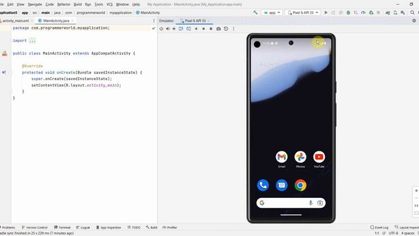This screenshot has height=236, width=419.
Task: Rotate the emulator right
Action: click(x=189, y=29)
